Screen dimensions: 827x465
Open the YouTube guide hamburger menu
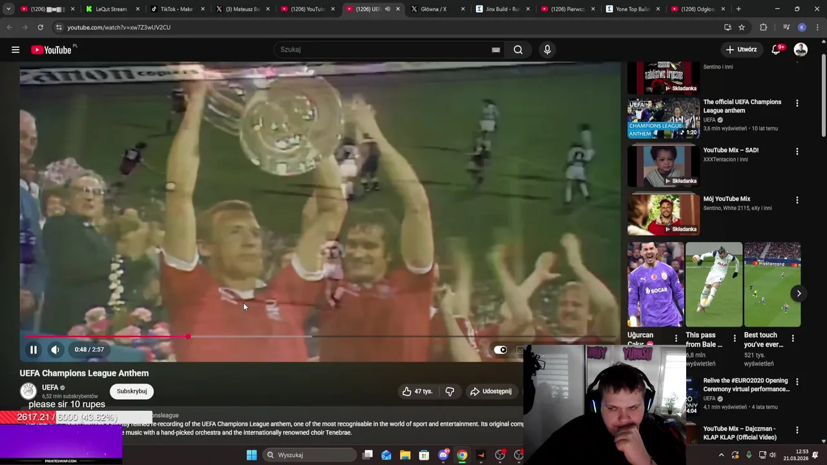tap(16, 50)
